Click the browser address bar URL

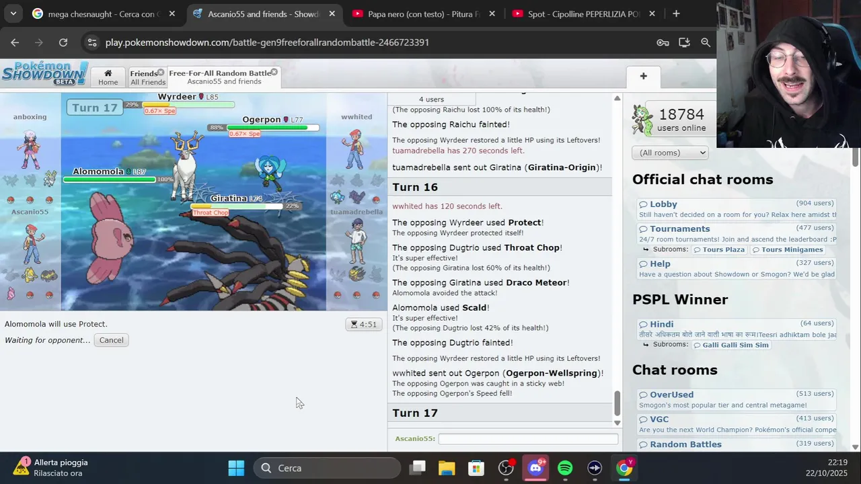point(267,42)
